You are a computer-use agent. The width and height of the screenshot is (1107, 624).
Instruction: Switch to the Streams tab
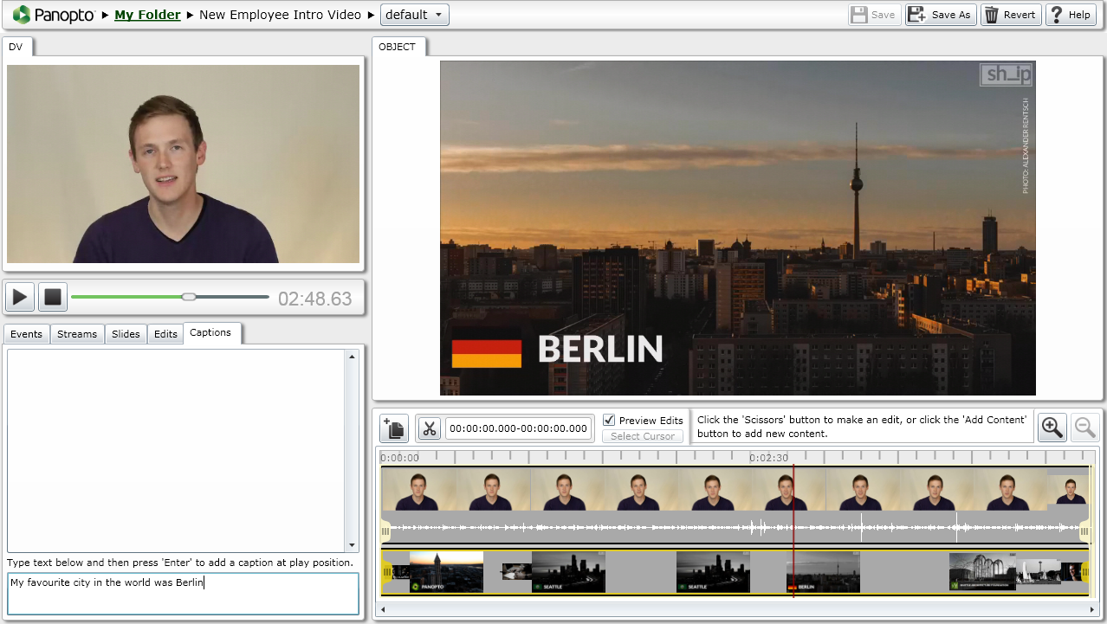pyautogui.click(x=77, y=334)
